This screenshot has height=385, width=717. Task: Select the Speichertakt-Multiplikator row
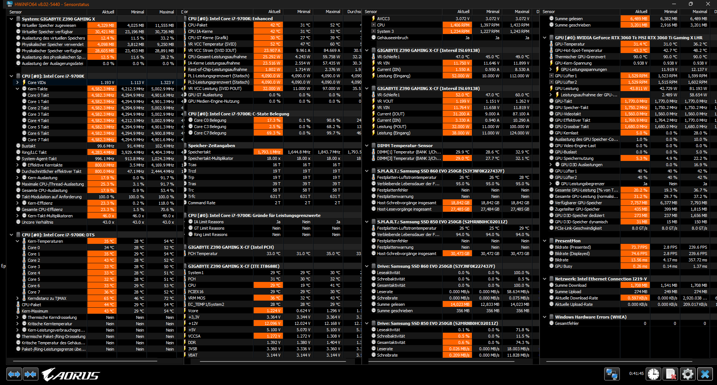273,158
